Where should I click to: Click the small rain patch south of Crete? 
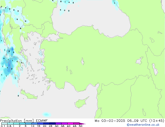(x=47, y=115)
